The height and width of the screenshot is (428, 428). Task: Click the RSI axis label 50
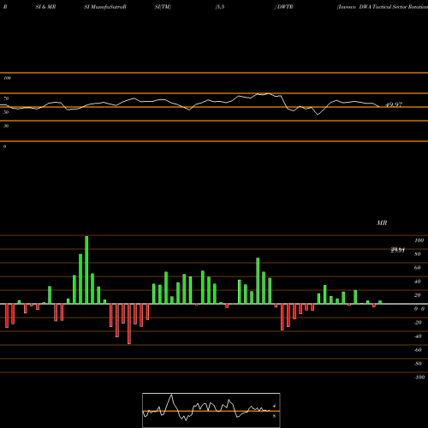pos(6,112)
